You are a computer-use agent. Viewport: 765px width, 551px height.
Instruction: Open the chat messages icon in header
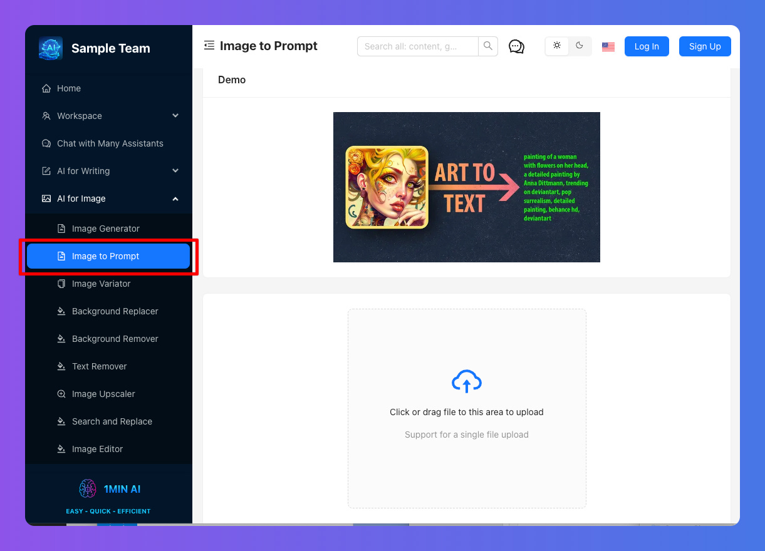tap(516, 46)
